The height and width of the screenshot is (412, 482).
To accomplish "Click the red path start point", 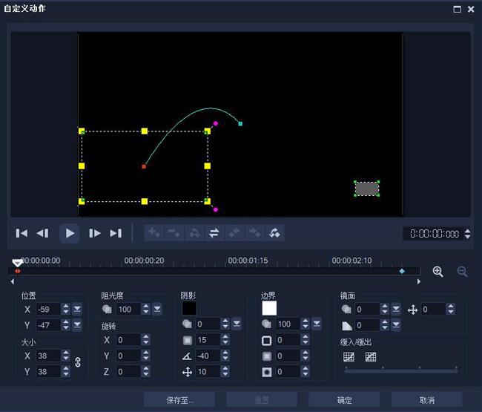I will (144, 166).
